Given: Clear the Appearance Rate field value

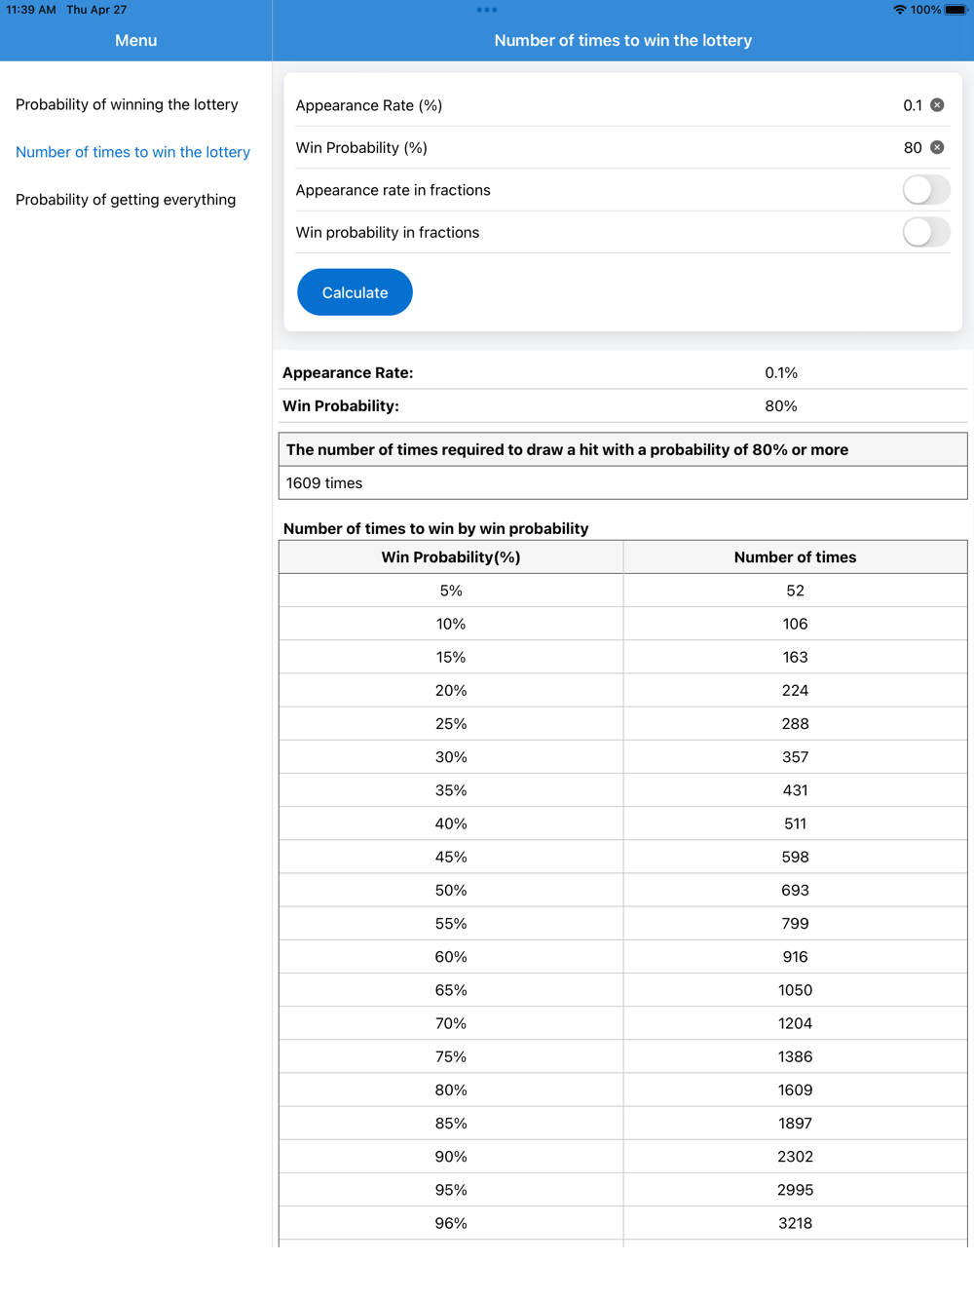Looking at the screenshot, I should pos(937,105).
